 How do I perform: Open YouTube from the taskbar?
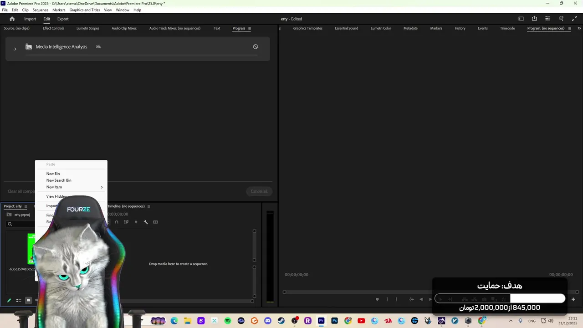(361, 321)
